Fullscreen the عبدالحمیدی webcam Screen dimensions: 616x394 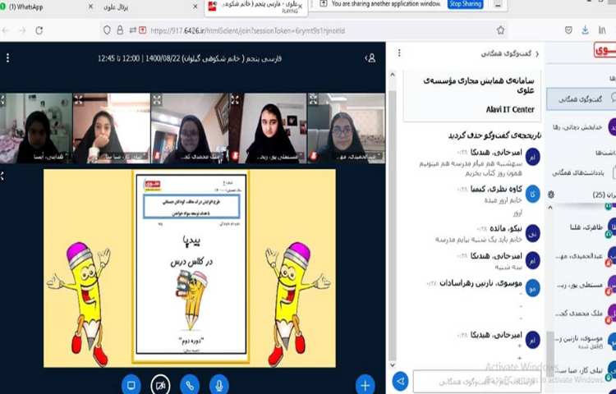[x=313, y=99]
